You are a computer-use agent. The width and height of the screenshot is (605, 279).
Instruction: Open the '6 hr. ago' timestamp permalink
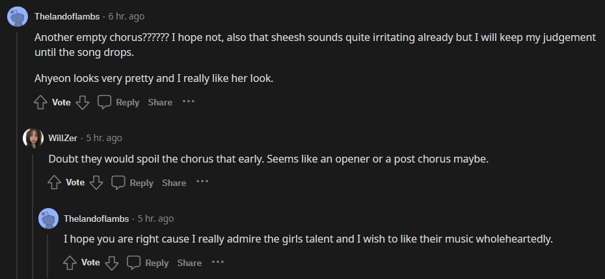[128, 16]
